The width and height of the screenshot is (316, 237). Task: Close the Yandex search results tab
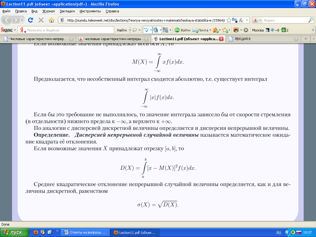[x=146, y=39]
